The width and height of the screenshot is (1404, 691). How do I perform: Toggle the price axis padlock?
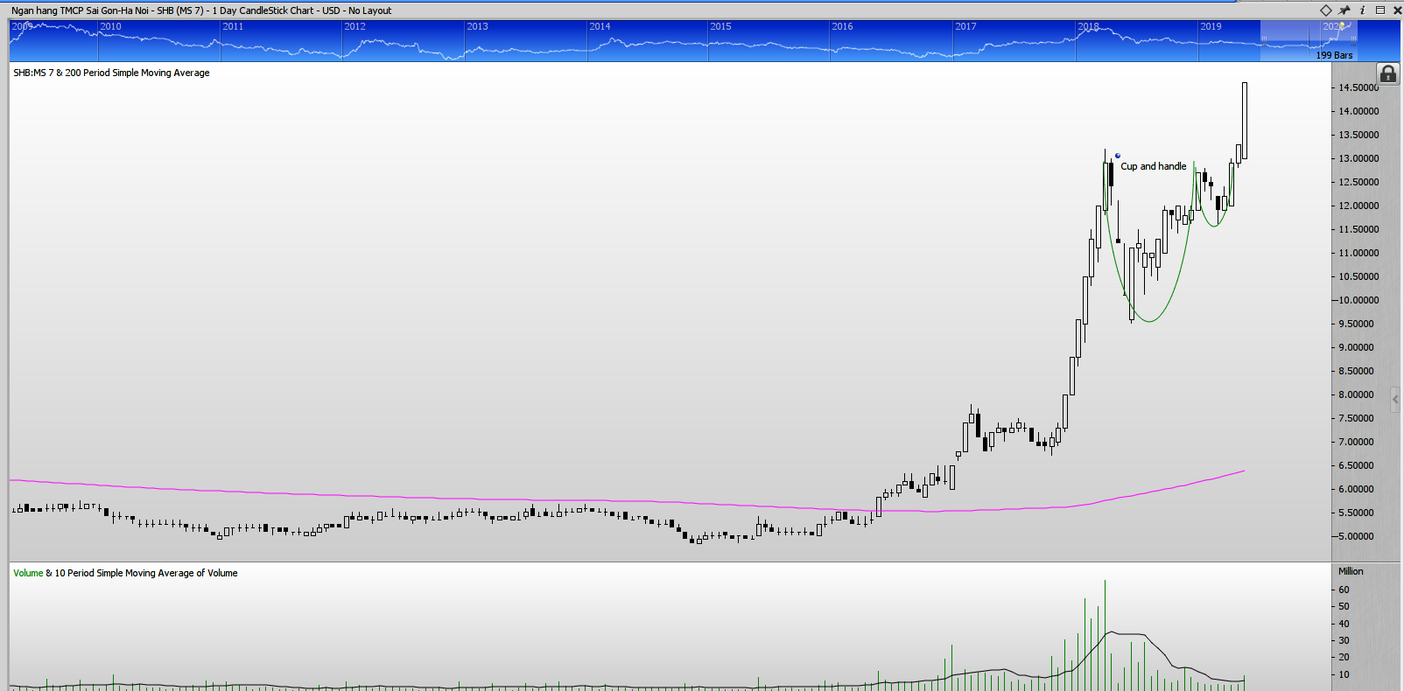coord(1387,74)
